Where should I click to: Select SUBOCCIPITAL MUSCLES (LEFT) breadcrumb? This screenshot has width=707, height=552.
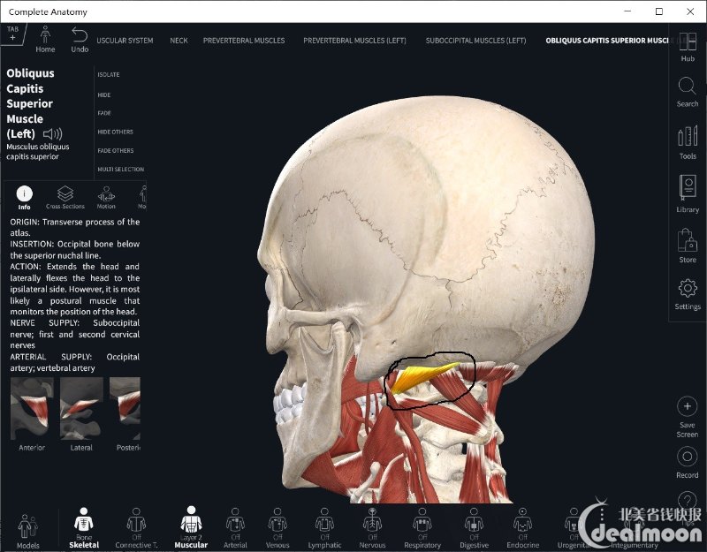click(475, 41)
